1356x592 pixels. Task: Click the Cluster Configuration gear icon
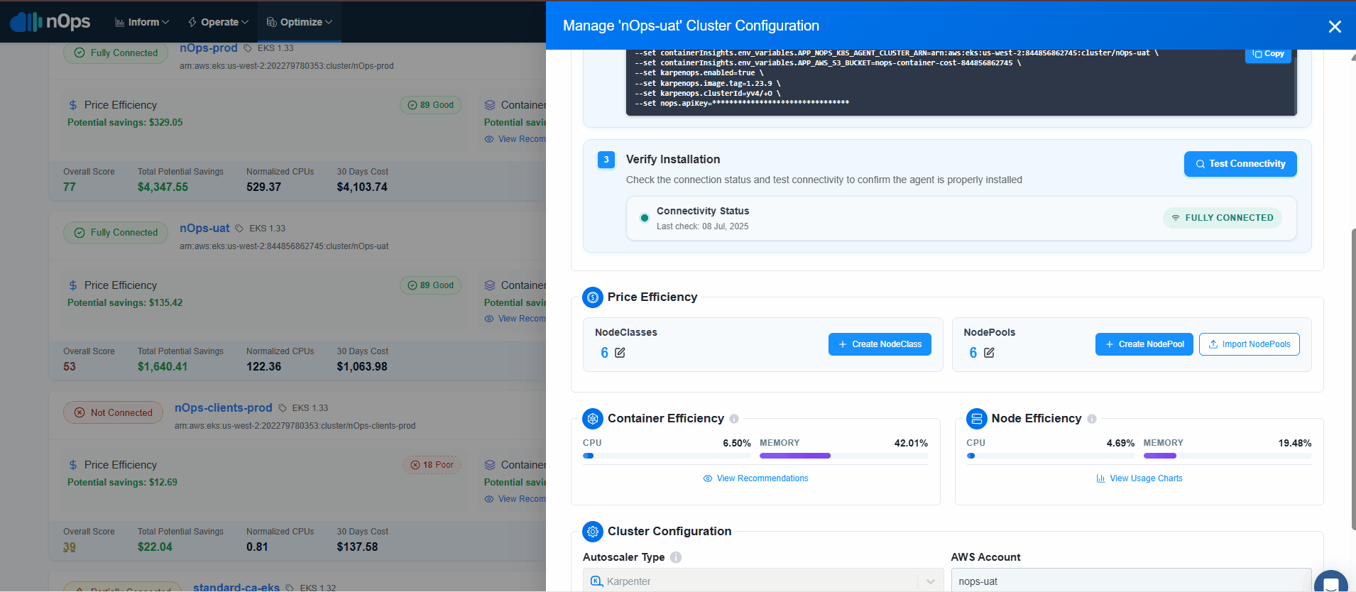tap(593, 532)
